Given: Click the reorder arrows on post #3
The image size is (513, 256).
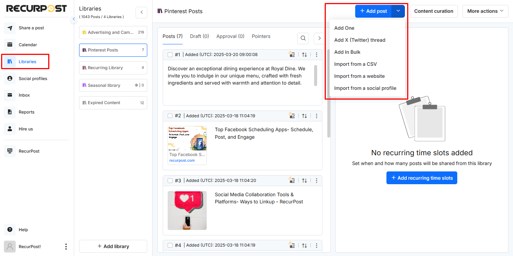Looking at the screenshot, I should (x=304, y=180).
